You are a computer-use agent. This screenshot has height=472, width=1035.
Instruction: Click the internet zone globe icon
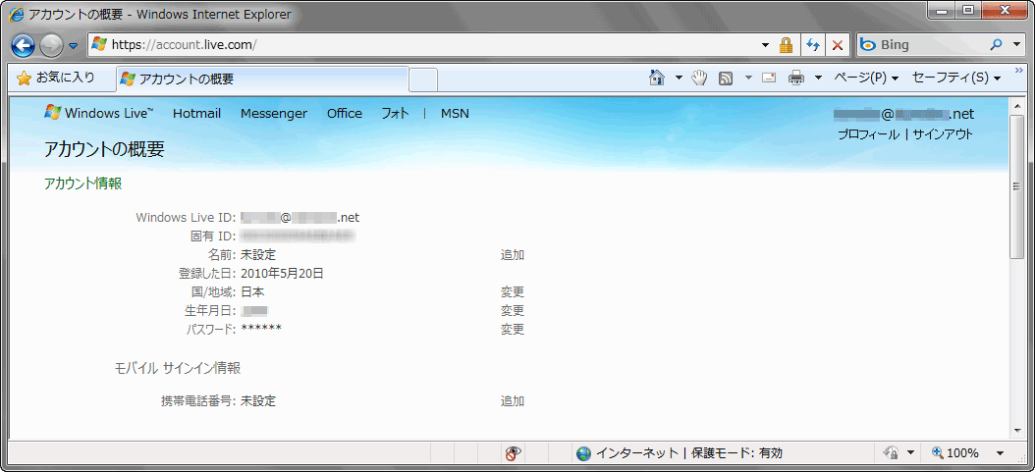click(583, 453)
